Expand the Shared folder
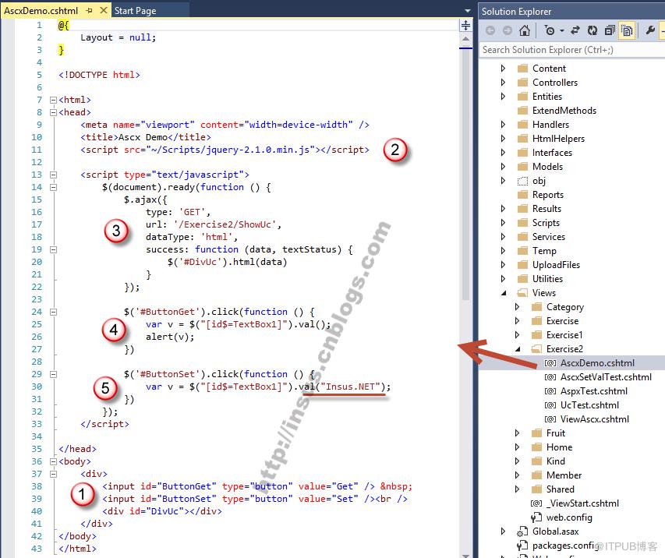This screenshot has width=665, height=558. click(x=517, y=489)
